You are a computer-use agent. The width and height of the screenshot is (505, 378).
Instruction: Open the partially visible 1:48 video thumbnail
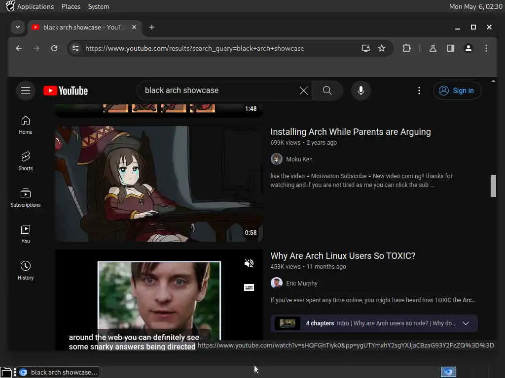tap(159, 110)
